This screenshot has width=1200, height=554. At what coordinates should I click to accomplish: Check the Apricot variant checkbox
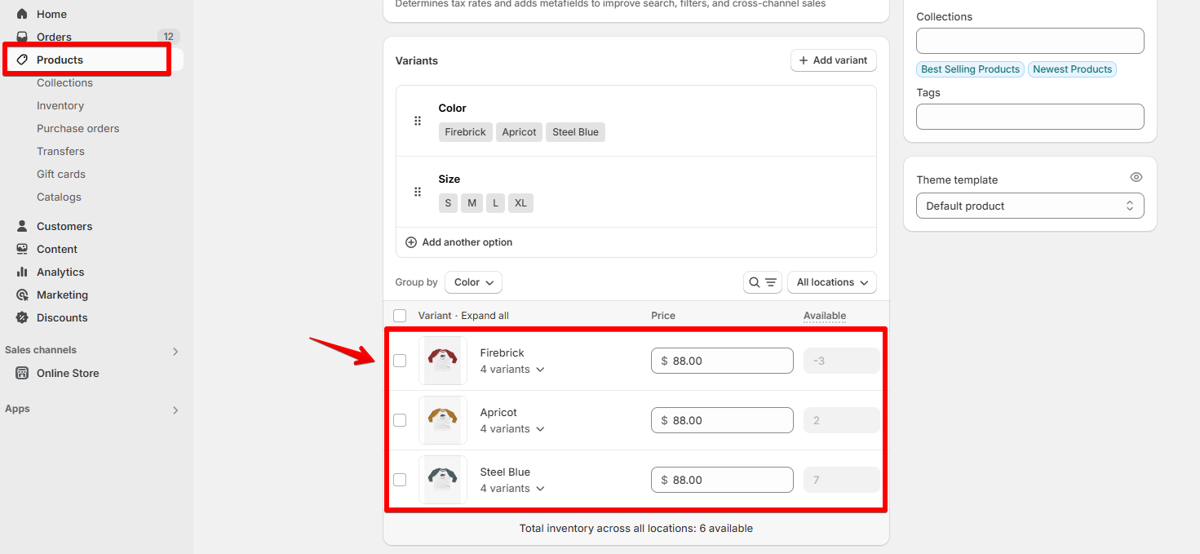click(400, 420)
